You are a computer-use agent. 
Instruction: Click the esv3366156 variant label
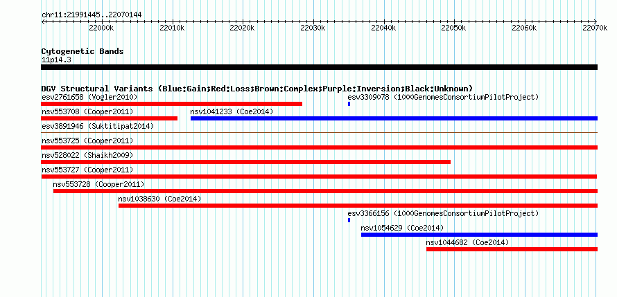443,213
